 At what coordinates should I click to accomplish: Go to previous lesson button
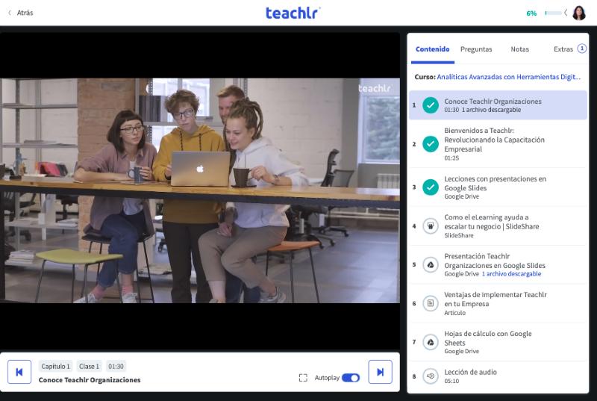coord(19,372)
